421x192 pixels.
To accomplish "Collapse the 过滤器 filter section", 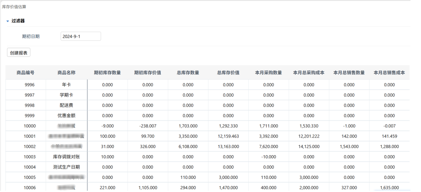I will click(x=8, y=21).
